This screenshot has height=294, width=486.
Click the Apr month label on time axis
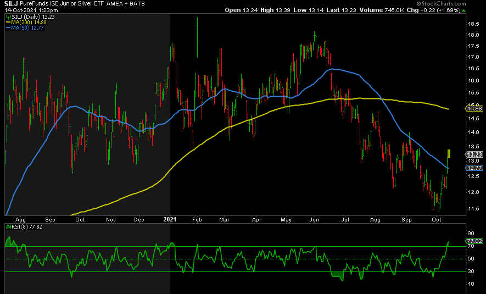coord(256,220)
